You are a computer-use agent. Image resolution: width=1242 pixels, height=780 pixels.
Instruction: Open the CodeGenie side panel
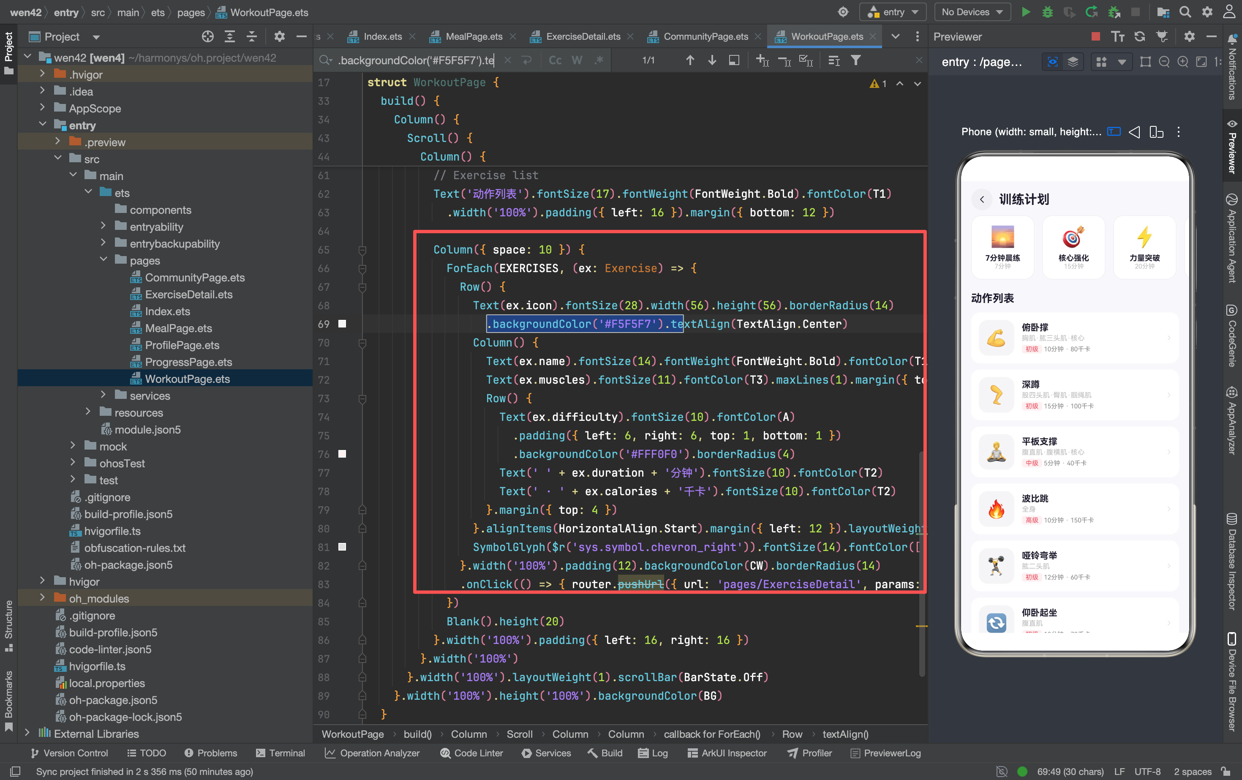pyautogui.click(x=1232, y=335)
